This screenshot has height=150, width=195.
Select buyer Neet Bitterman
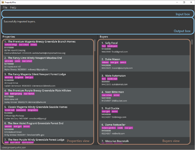(x=145, y=96)
